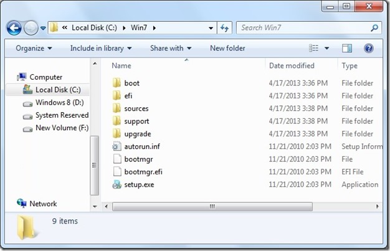390x251 pixels.
Task: Click the 'boot' folder name
Action: pyautogui.click(x=132, y=83)
